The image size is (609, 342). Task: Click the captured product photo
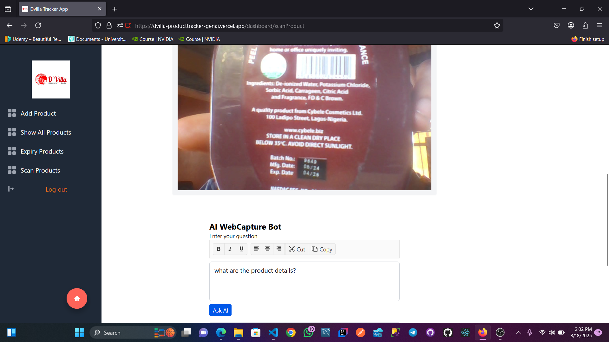304,117
